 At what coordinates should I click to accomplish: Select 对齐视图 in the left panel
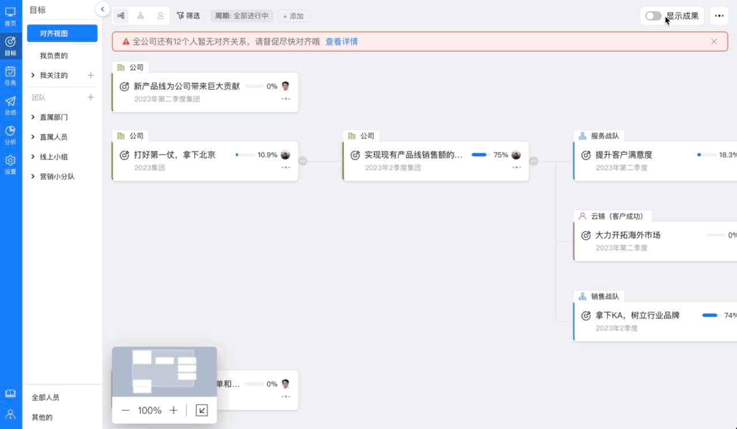point(62,33)
